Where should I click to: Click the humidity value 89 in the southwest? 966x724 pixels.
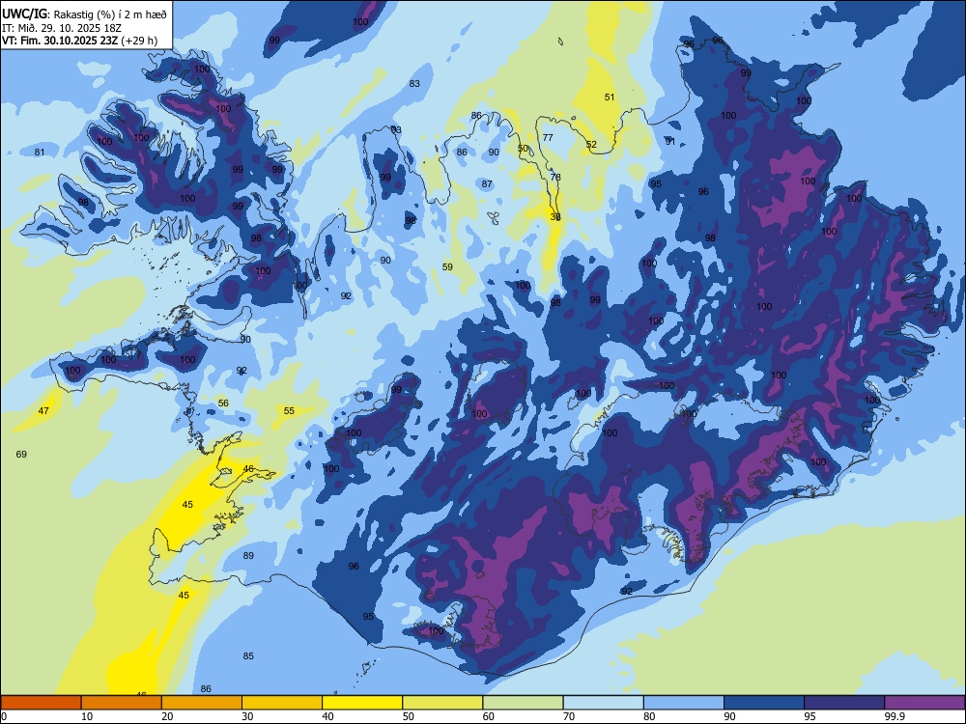[x=248, y=556]
